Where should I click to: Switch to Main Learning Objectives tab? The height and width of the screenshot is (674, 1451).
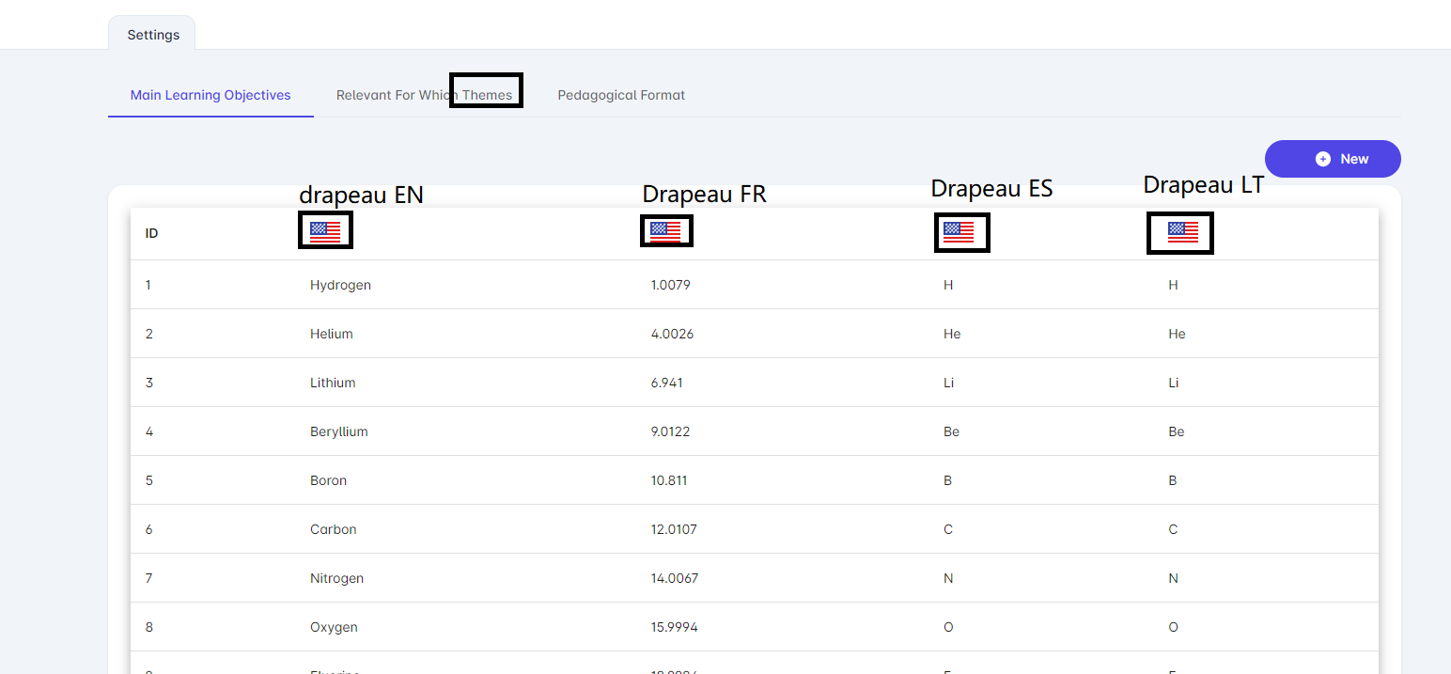click(x=211, y=95)
